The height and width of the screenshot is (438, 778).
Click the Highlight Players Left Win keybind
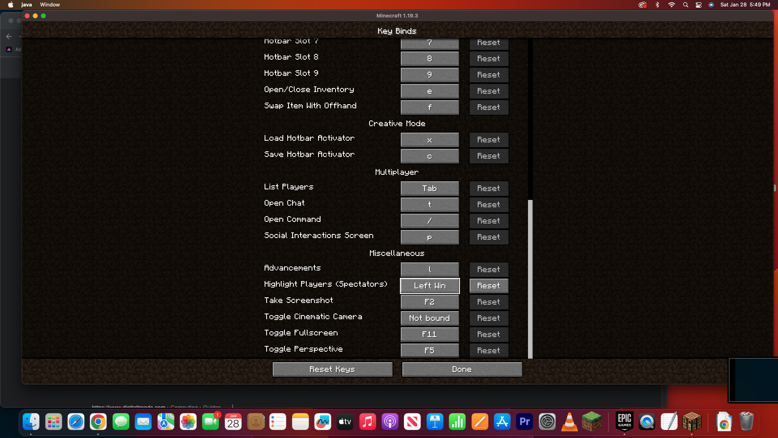tap(430, 286)
